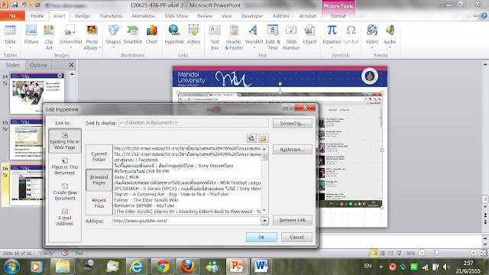Viewport: 489px width, 275px height.
Task: Select slide 14 thumbnail
Action: pos(37,93)
